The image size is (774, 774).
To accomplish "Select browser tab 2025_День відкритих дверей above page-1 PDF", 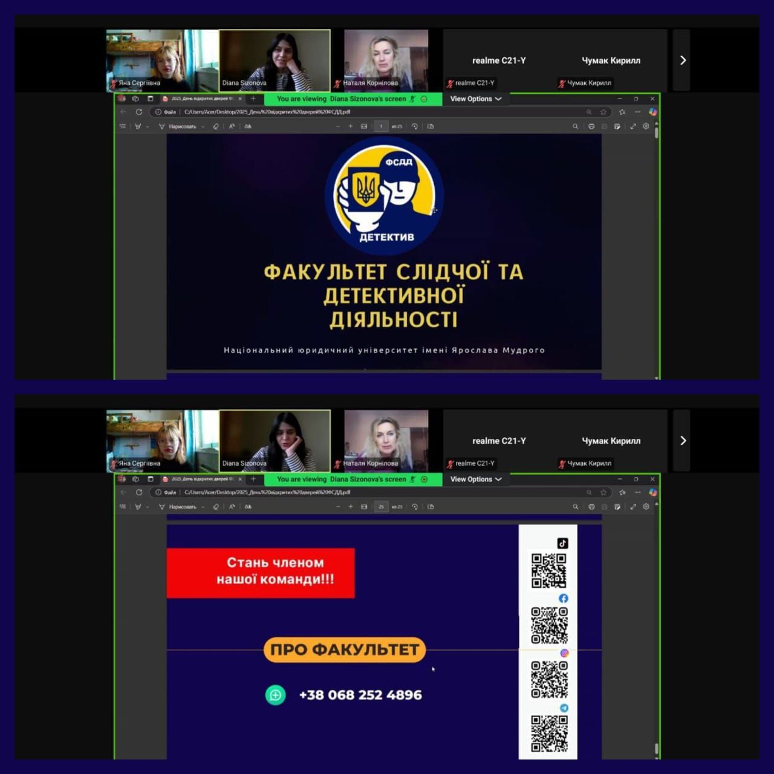I will click(203, 99).
